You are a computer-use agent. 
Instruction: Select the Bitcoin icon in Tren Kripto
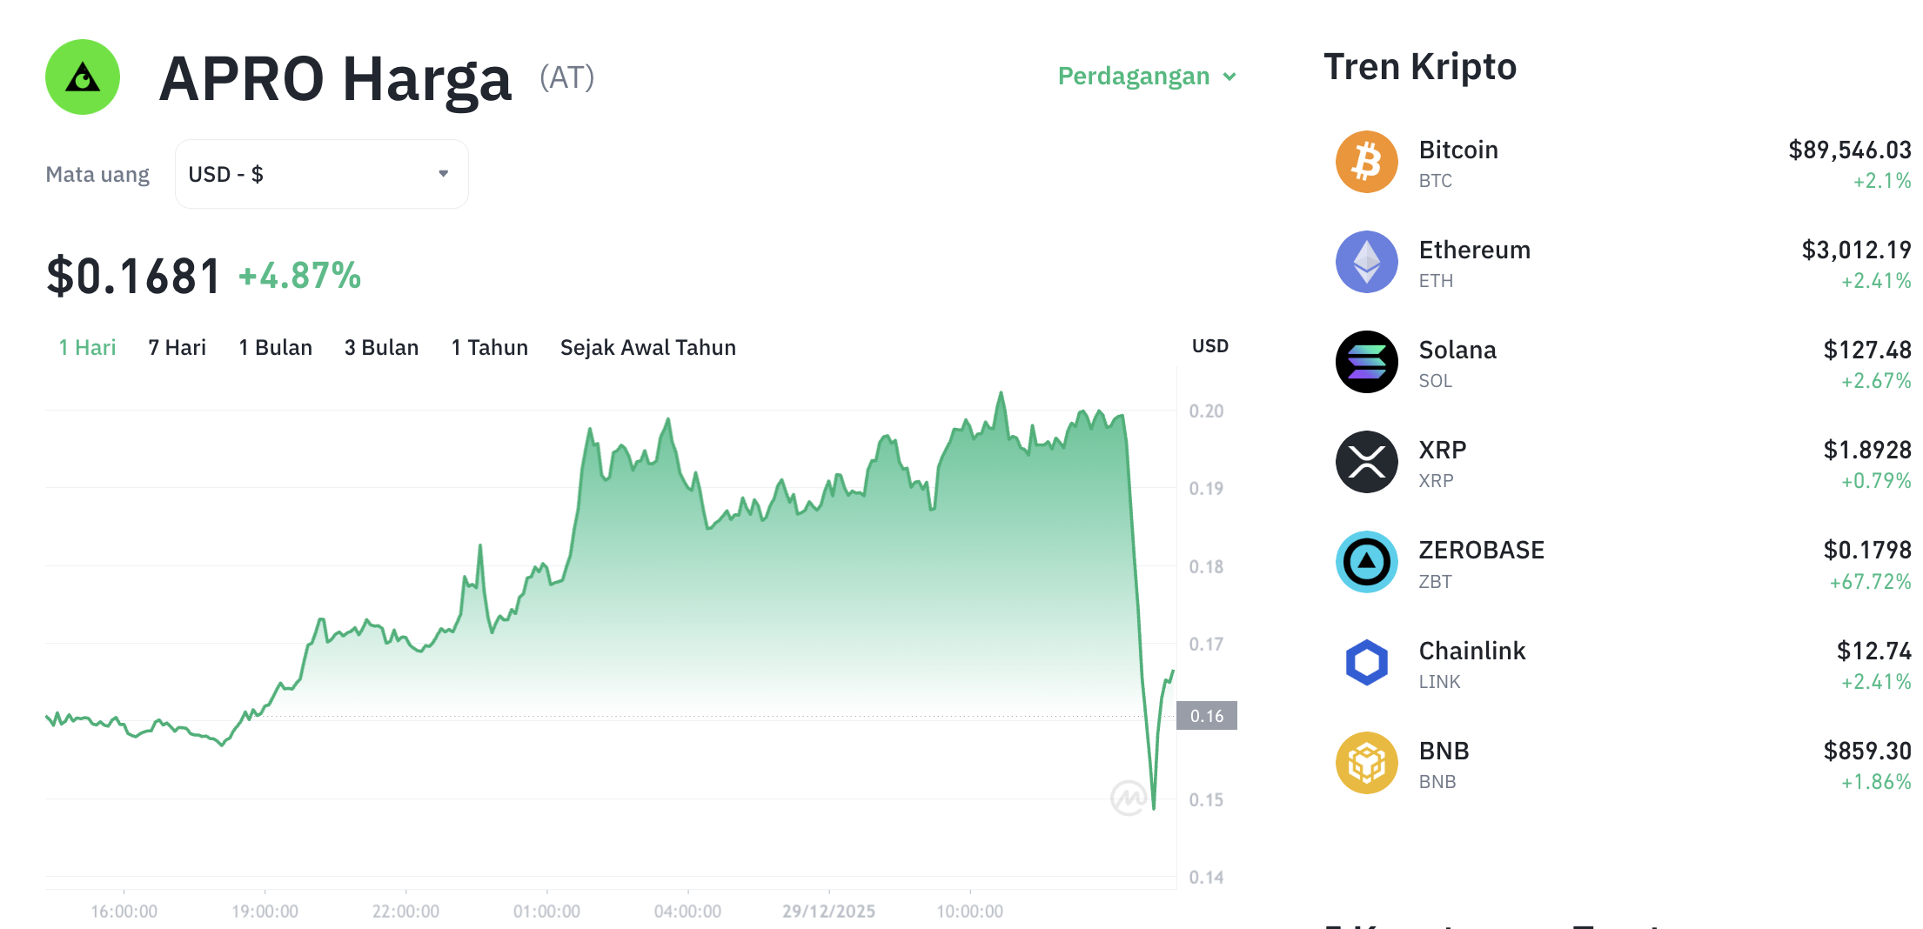[x=1366, y=161]
